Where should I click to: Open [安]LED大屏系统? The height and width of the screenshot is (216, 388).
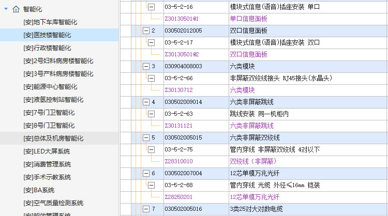[x=47, y=151]
